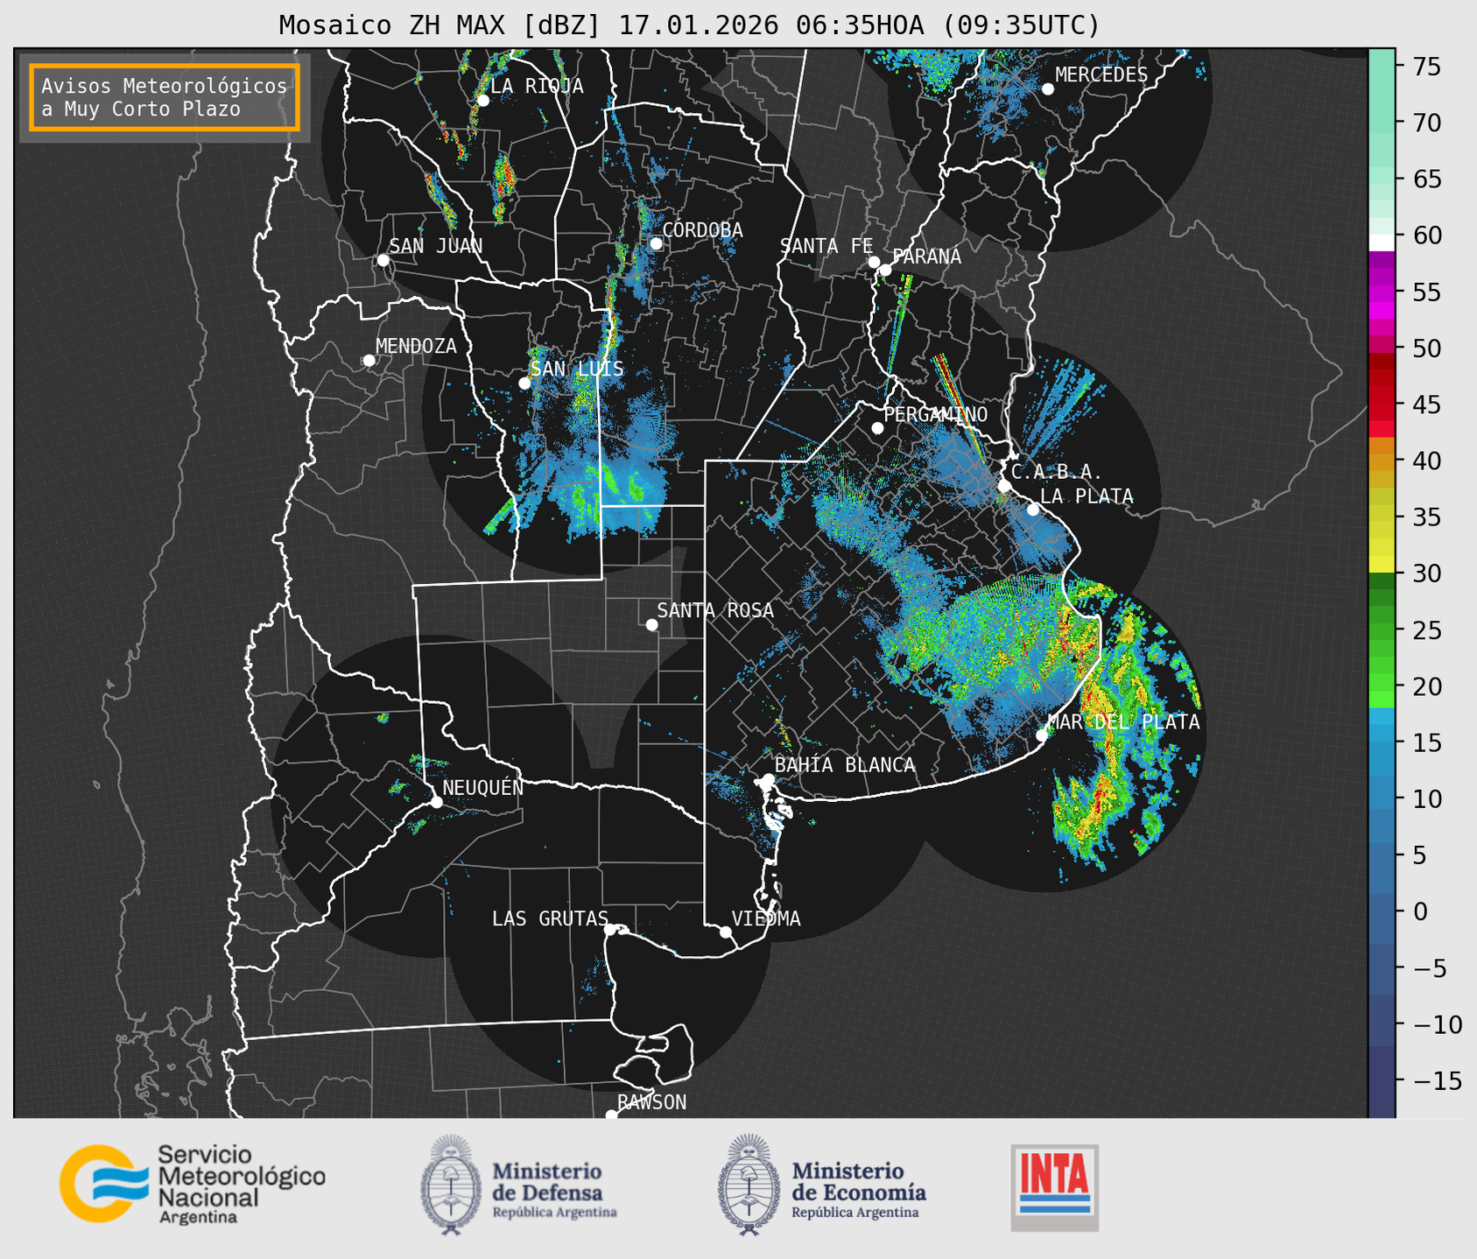Click the LA RIOJA city marker dot
The width and height of the screenshot is (1477, 1259).
pyautogui.click(x=482, y=101)
